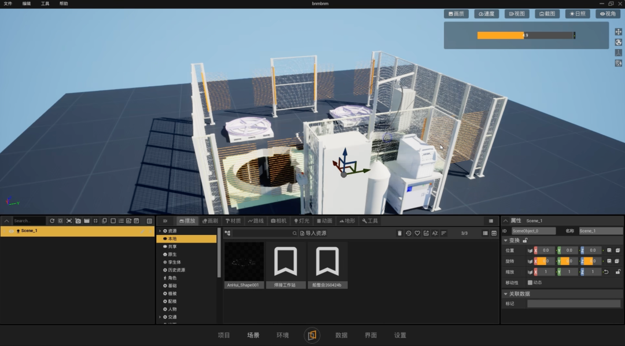Click the trash delete icon in asset toolbar

coord(399,233)
